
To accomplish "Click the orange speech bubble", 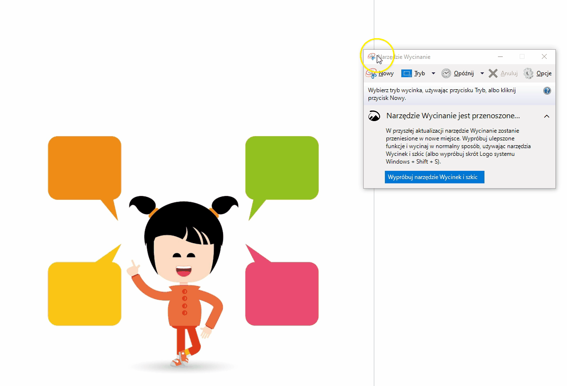I will [x=85, y=167].
